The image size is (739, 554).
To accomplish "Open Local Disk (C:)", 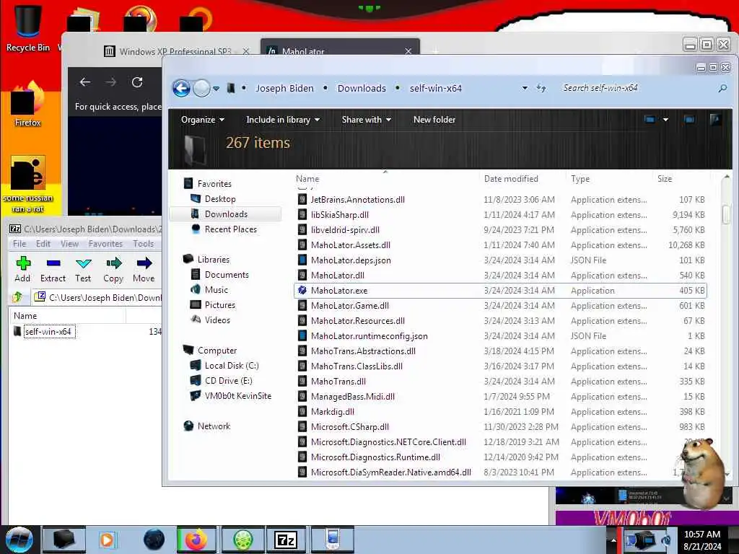I will pyautogui.click(x=232, y=365).
